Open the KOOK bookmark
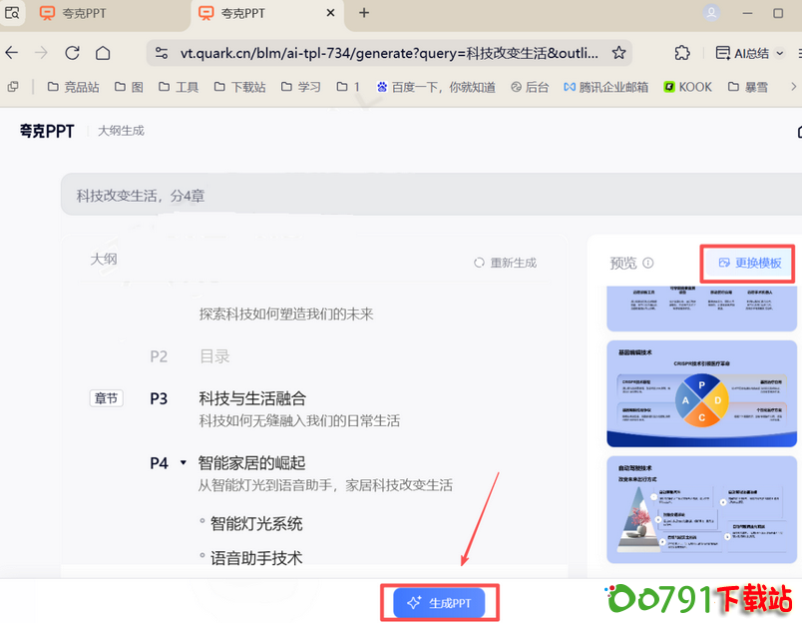 pos(687,87)
